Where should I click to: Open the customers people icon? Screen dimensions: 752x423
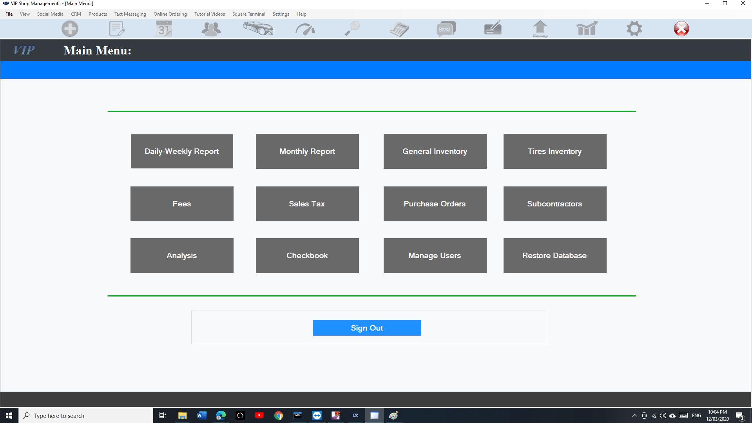click(211, 29)
